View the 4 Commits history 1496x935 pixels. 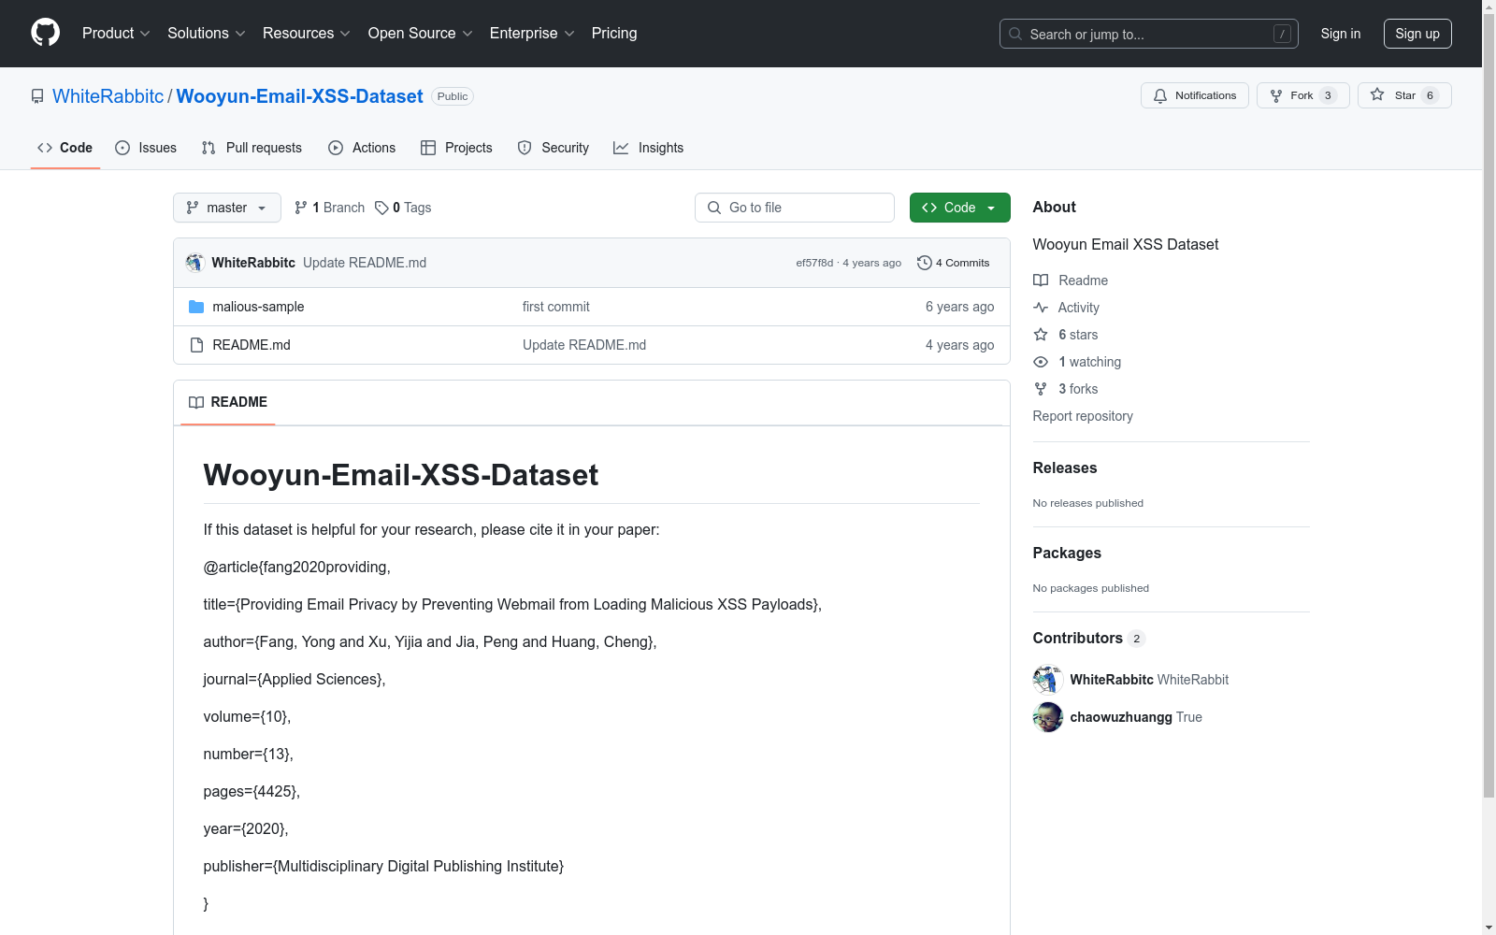954,263
